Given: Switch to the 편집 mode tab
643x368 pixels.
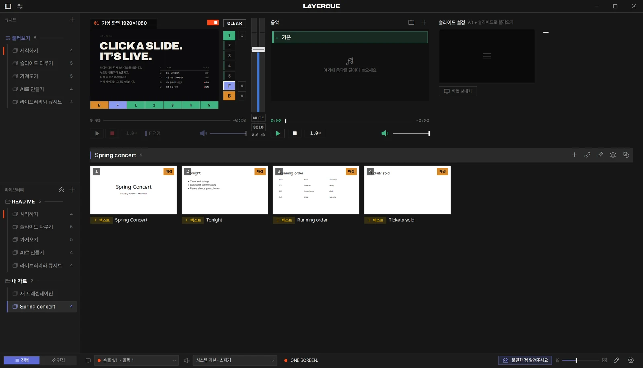Looking at the screenshot, I should (x=58, y=360).
